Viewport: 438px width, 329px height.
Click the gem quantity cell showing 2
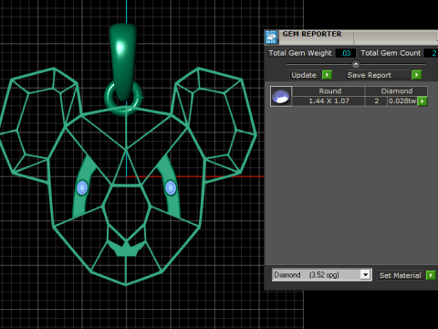(376, 101)
